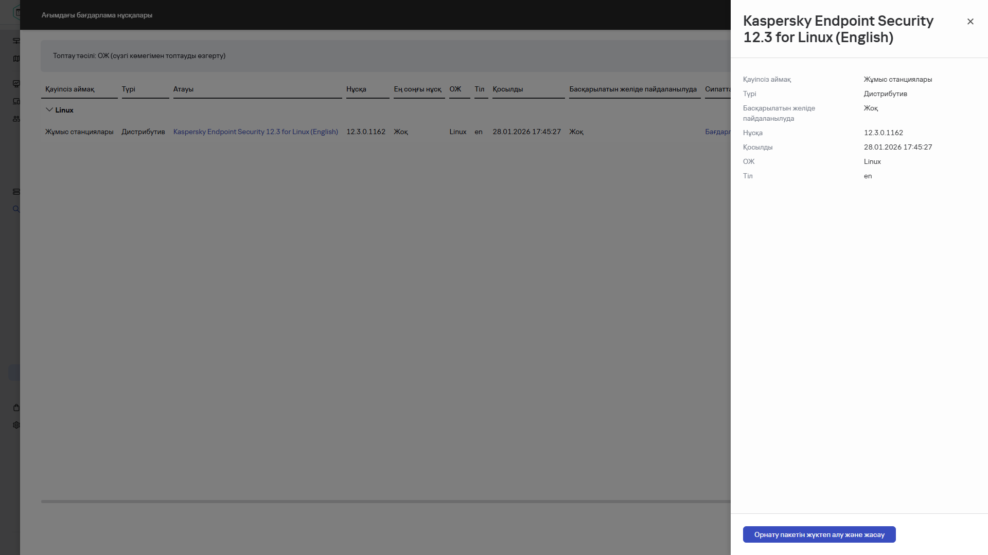Click the map icon in left sidebar
This screenshot has width=988, height=555.
(x=16, y=59)
